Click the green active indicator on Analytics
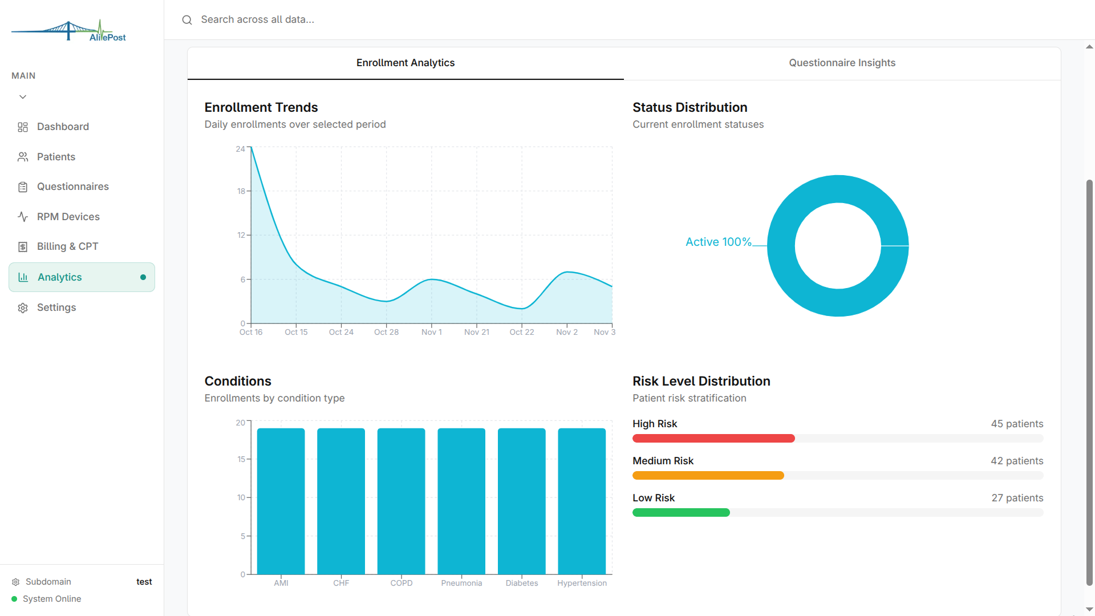 (143, 277)
